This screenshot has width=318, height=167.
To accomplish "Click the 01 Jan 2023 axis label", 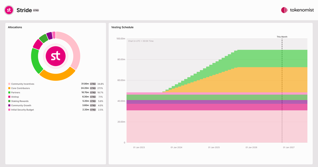I will coord(139,147).
